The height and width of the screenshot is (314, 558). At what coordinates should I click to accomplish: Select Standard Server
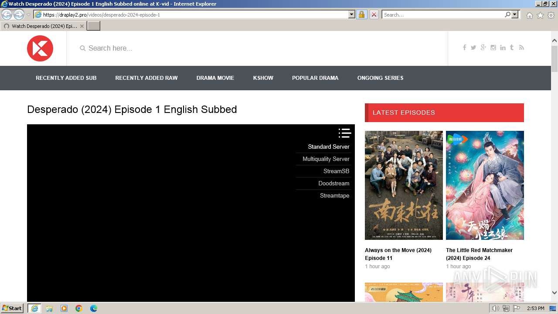(329, 147)
